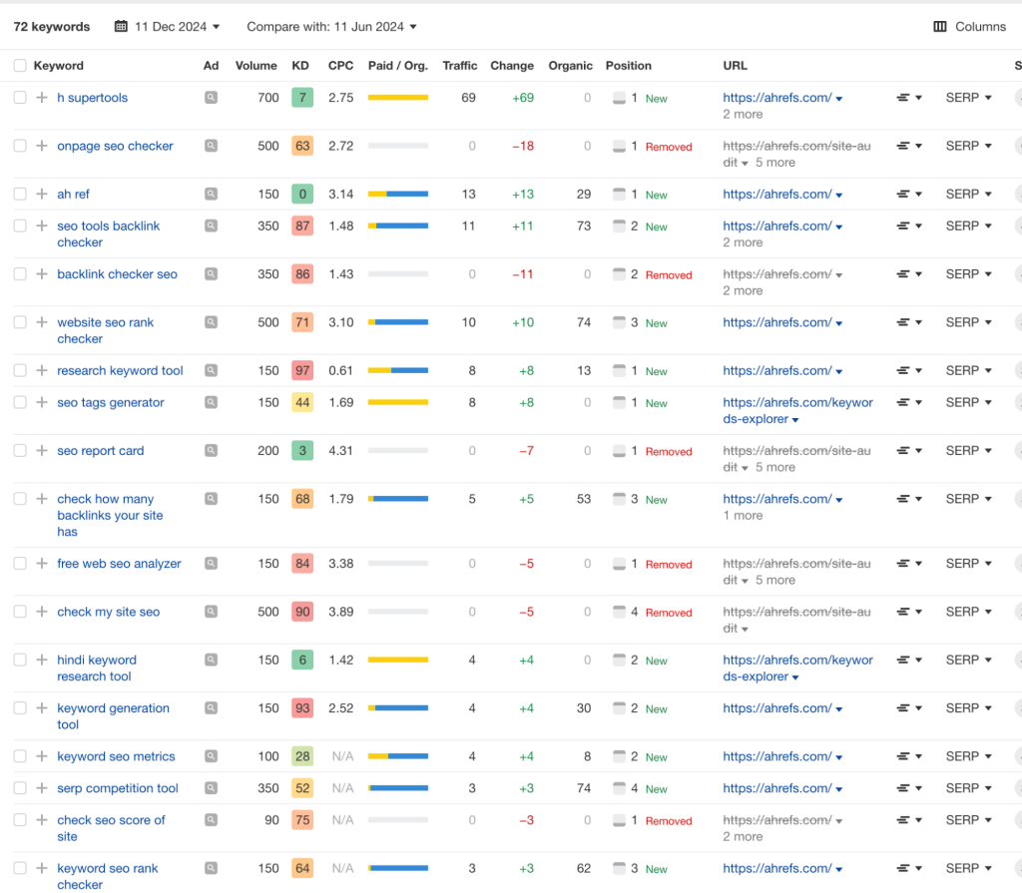
Task: Check the onpage seo checker row checkbox
Action: click(x=20, y=146)
